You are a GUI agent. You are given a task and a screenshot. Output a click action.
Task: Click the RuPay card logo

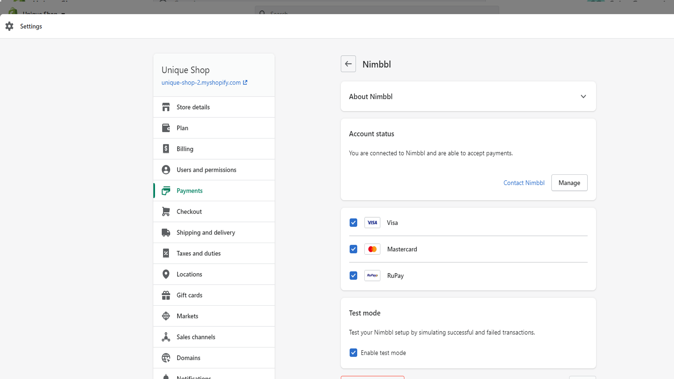click(372, 275)
